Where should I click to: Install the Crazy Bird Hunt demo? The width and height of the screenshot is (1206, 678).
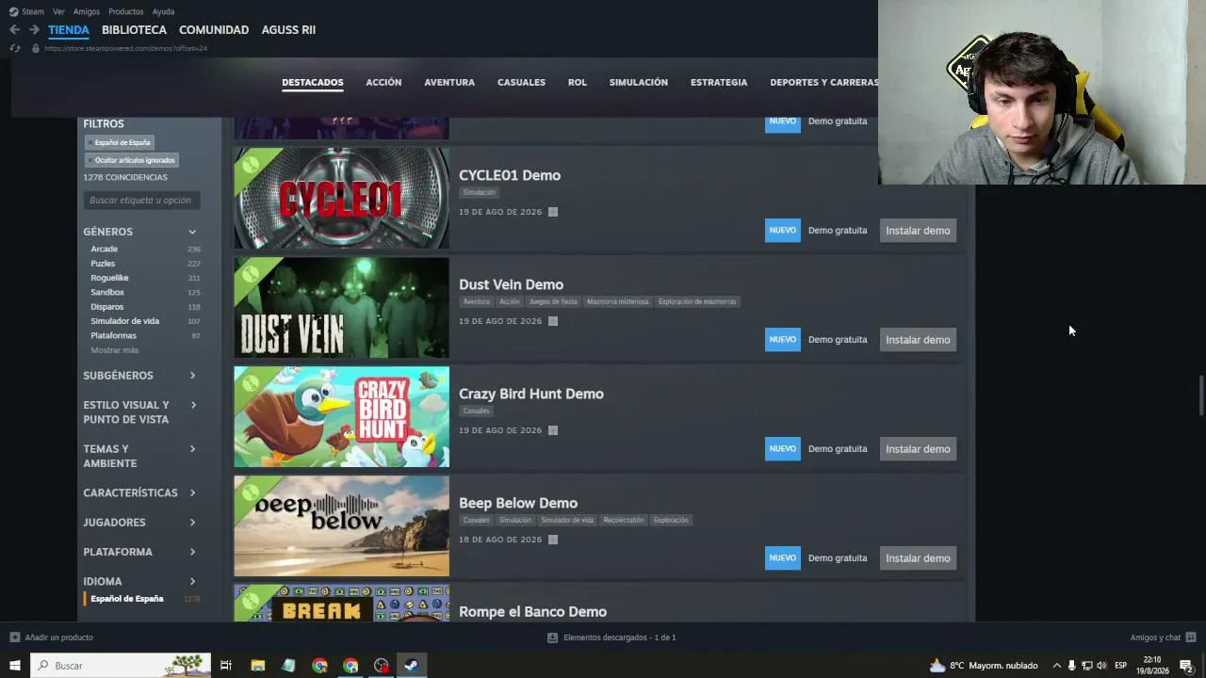[918, 449]
